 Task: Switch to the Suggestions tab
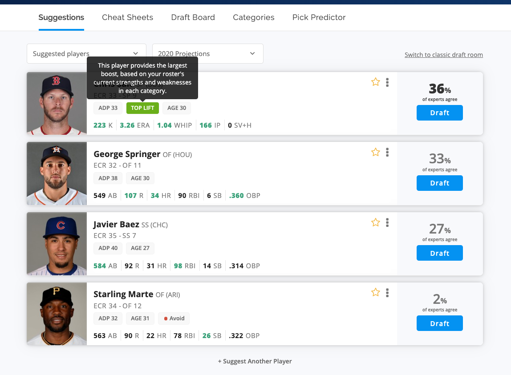tap(61, 17)
